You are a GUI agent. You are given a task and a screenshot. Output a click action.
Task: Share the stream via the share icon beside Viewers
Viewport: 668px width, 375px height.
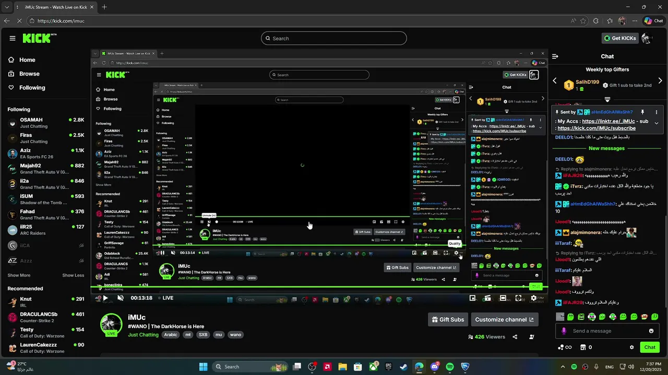point(515,337)
